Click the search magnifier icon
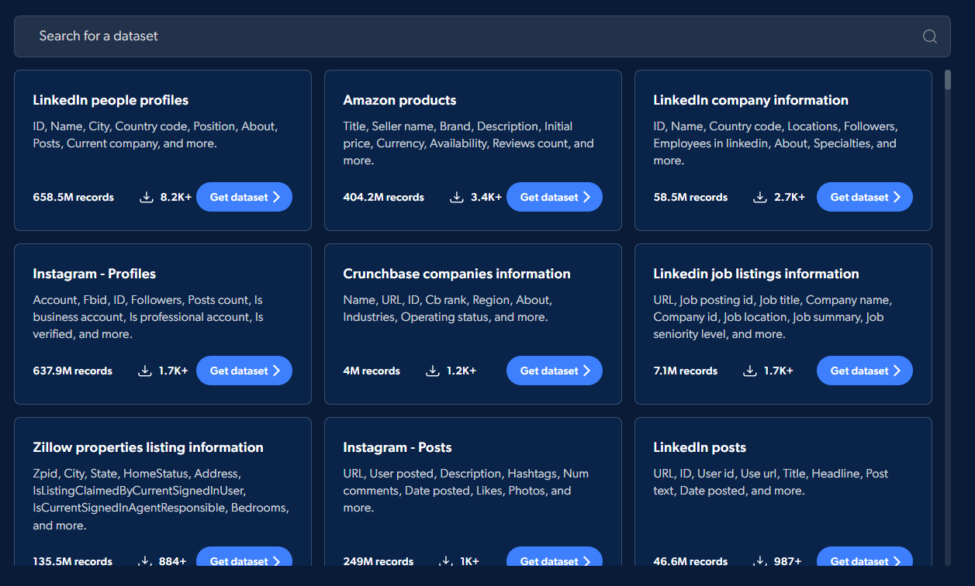The image size is (975, 586). (929, 36)
